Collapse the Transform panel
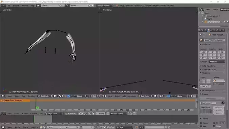Screen dimensions: 229x129 206,44
